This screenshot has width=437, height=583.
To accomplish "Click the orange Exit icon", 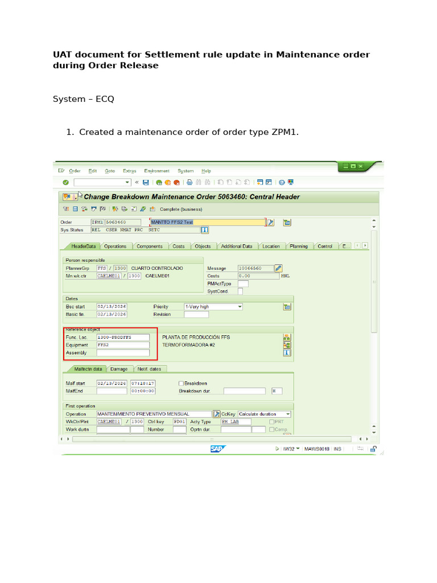I will [168, 182].
